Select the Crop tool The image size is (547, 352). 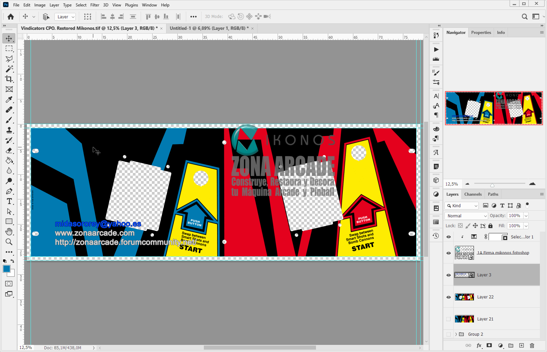coord(9,79)
